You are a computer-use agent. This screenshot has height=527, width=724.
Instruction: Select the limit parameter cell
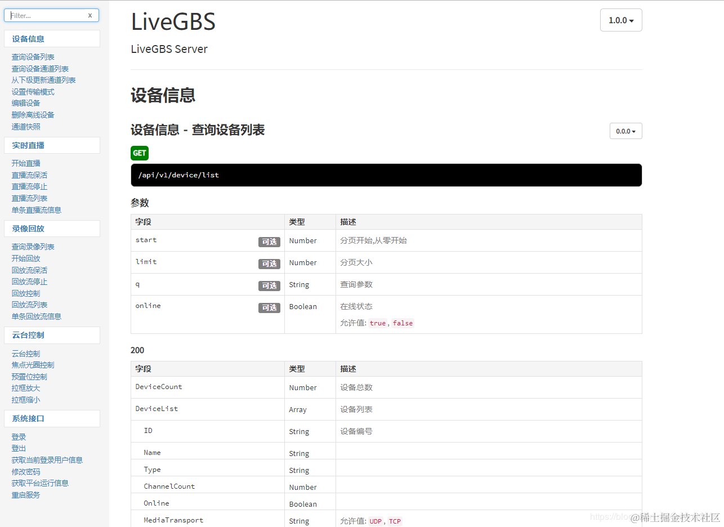(208, 262)
